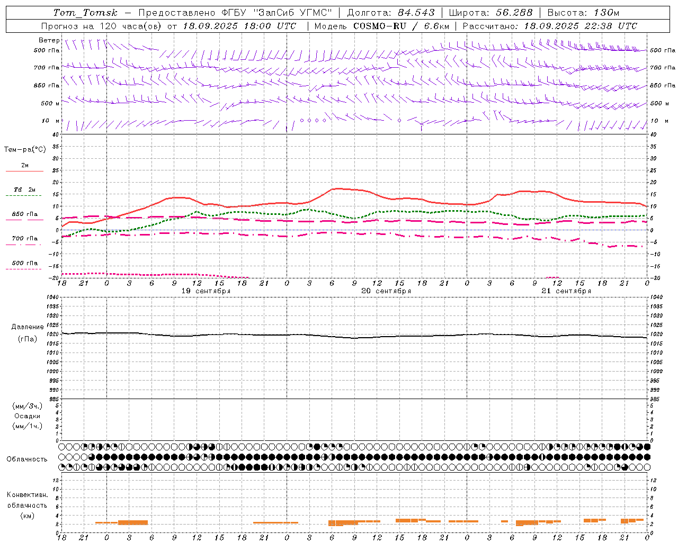Click the Рассчитано: 18.09.2025 22:38 UTC text
The width and height of the screenshot is (678, 542).
(x=550, y=26)
